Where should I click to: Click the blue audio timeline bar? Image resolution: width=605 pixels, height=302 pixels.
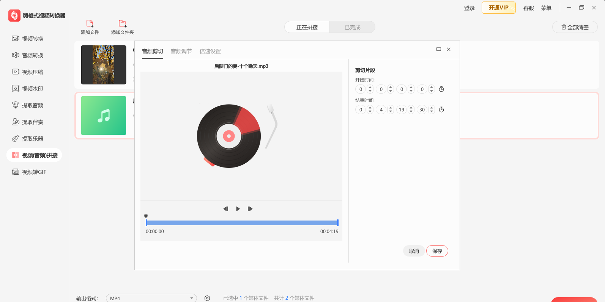(242, 223)
